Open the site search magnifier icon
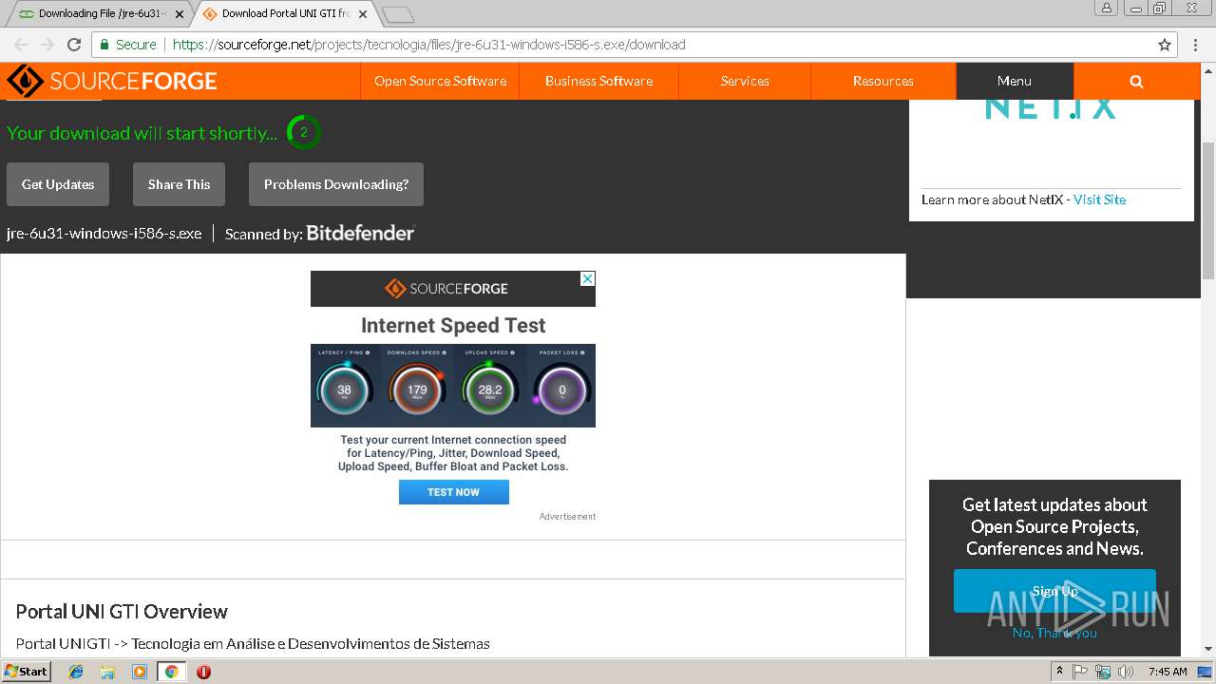This screenshot has height=684, width=1216. (x=1136, y=81)
